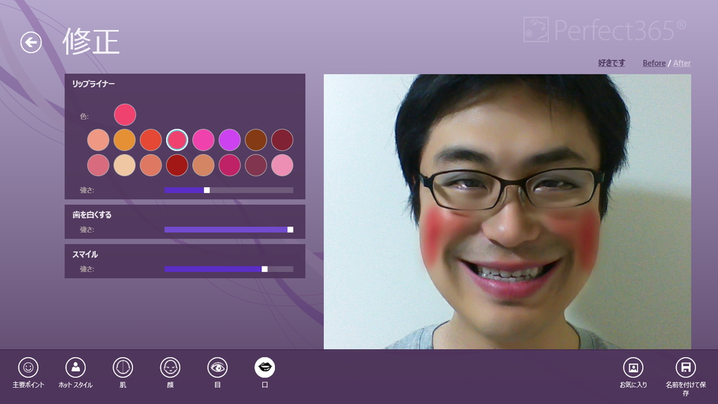718x404 pixels.
Task: Pick the crimson magenta swatch in second row
Action: tap(229, 165)
